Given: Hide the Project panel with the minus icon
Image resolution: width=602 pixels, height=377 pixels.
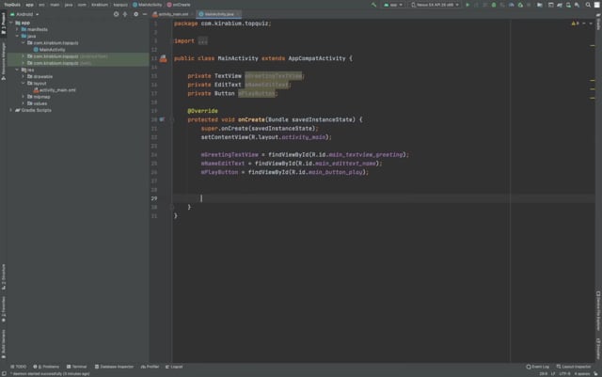Looking at the screenshot, I should [x=145, y=14].
